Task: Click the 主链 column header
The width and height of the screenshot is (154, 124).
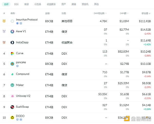Action: pos(47,13)
